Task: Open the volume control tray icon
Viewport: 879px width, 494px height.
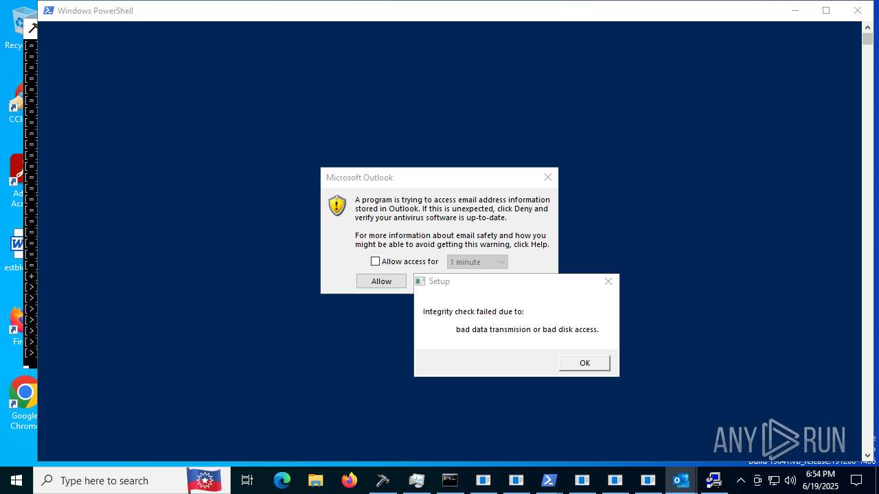Action: pos(790,480)
